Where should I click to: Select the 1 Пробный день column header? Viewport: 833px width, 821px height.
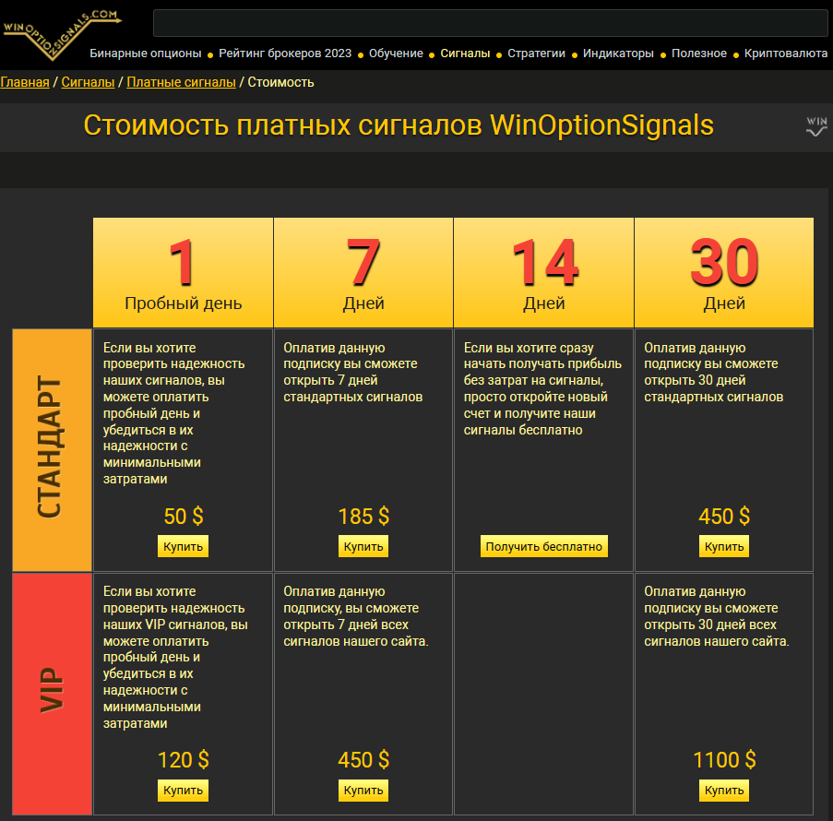click(x=183, y=273)
